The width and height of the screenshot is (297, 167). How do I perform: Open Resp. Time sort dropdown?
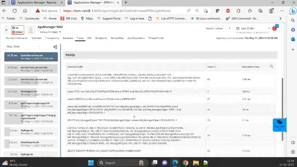click(x=23, y=46)
